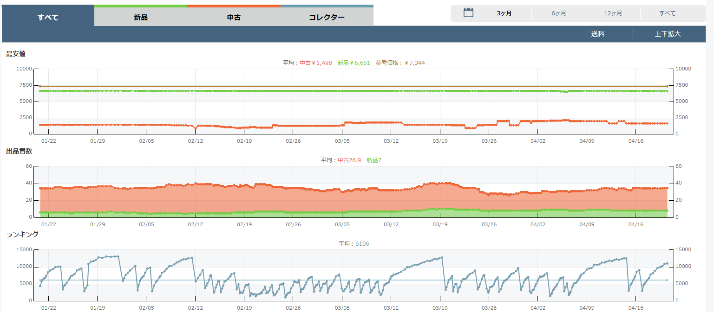The height and width of the screenshot is (312, 714).
Task: Click the ranking average value 6106
Action: coord(362,244)
